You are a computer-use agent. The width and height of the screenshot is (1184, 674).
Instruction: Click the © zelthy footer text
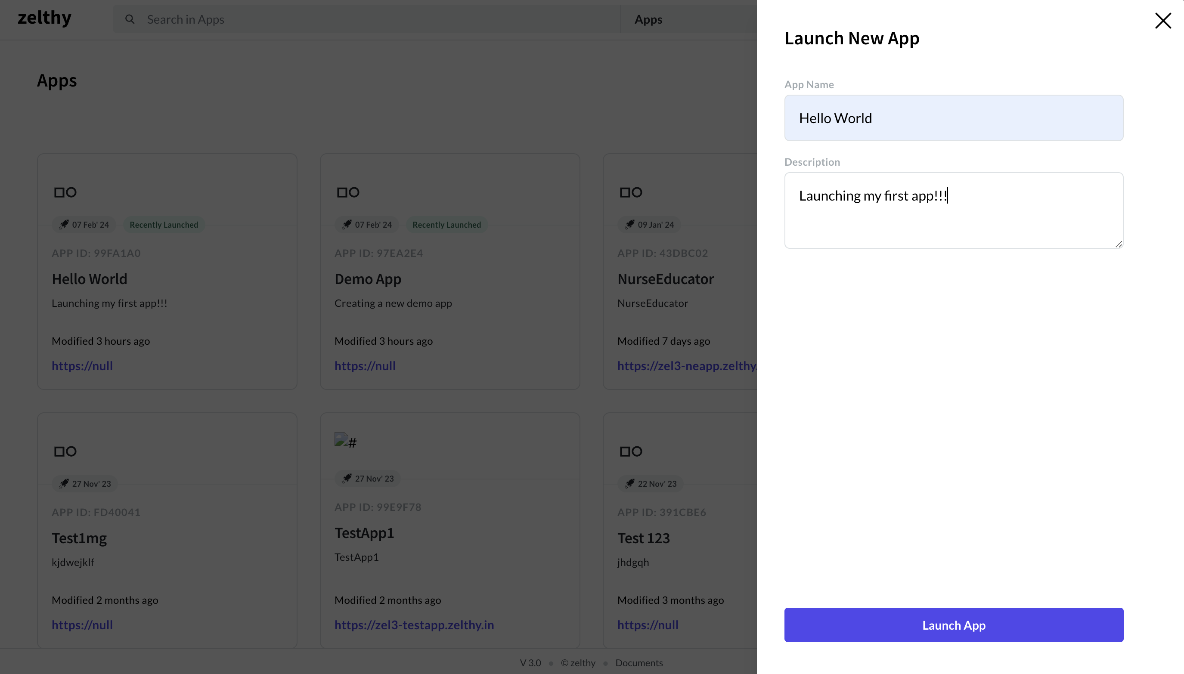point(578,663)
